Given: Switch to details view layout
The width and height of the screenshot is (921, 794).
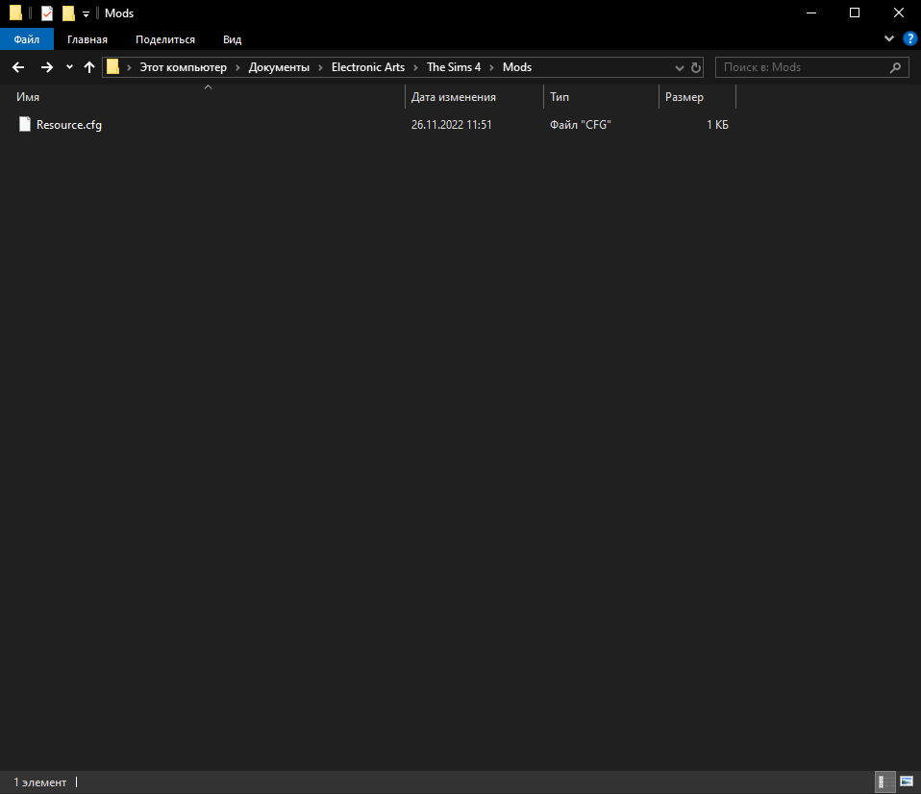Looking at the screenshot, I should 882,782.
